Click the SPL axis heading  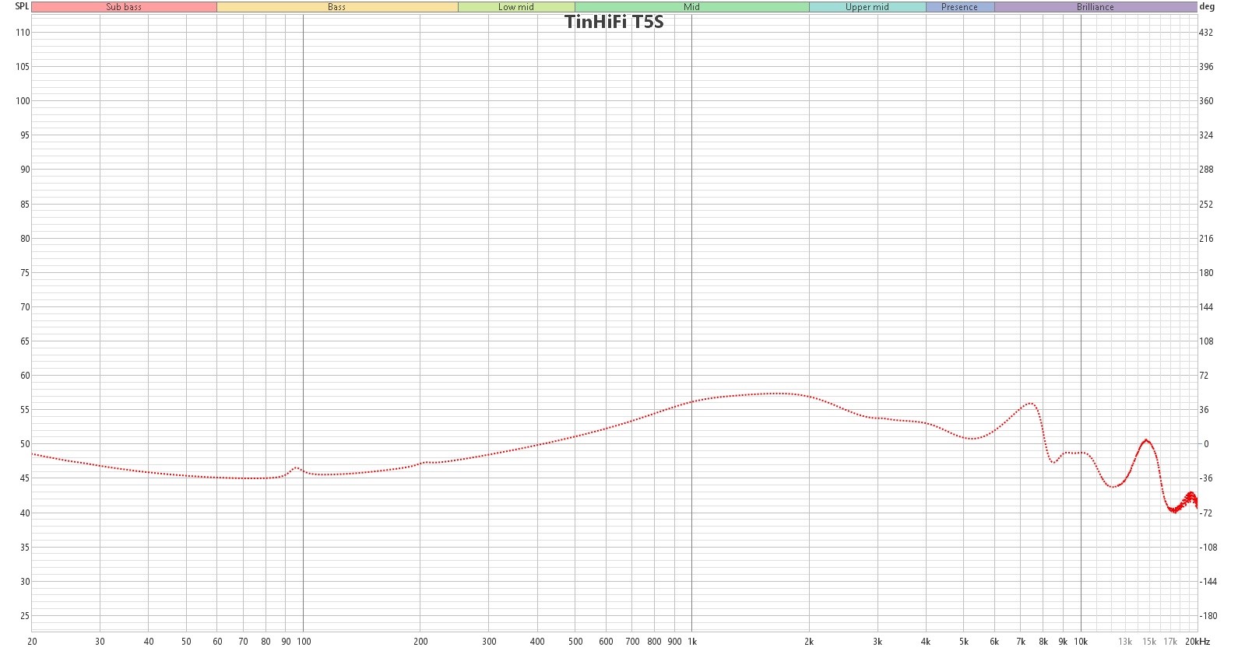click(22, 6)
